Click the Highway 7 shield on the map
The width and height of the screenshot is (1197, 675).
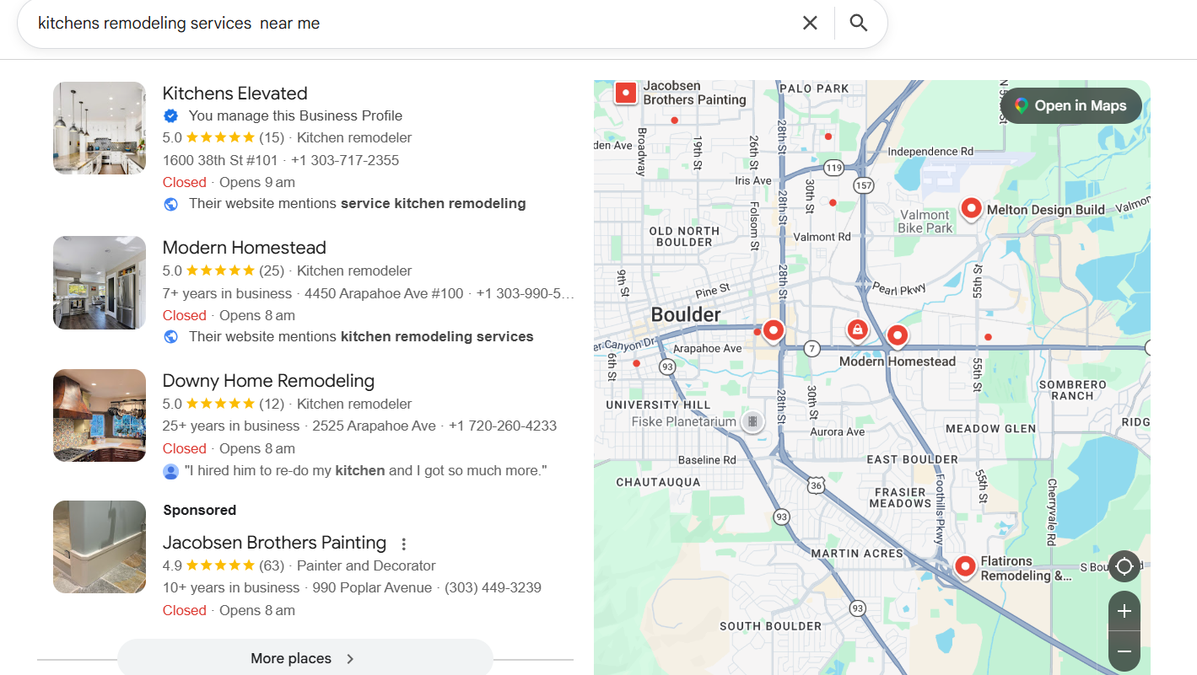tap(811, 348)
